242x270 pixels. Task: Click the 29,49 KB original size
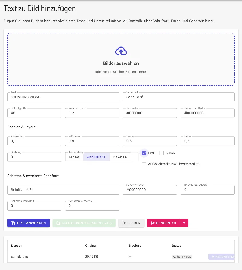(91, 257)
